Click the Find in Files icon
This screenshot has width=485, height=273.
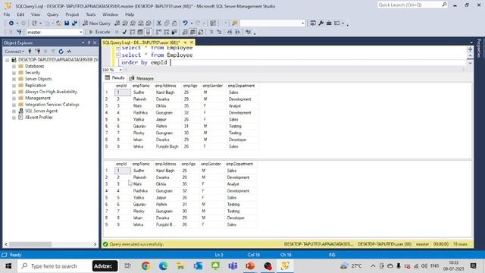235,24
